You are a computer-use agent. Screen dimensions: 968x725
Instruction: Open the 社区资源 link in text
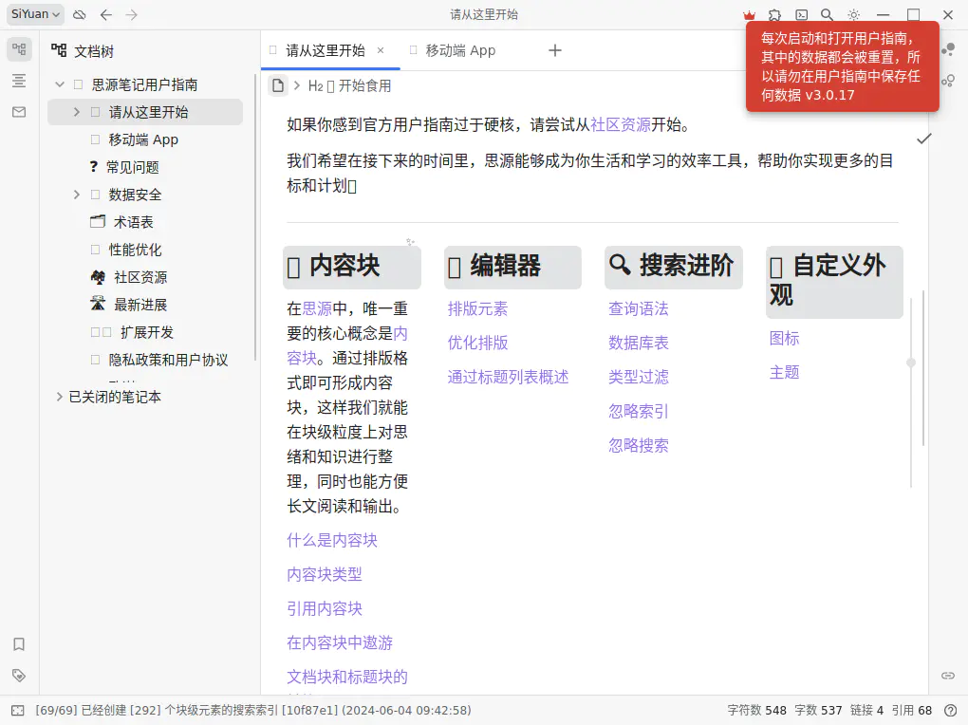[x=621, y=124]
